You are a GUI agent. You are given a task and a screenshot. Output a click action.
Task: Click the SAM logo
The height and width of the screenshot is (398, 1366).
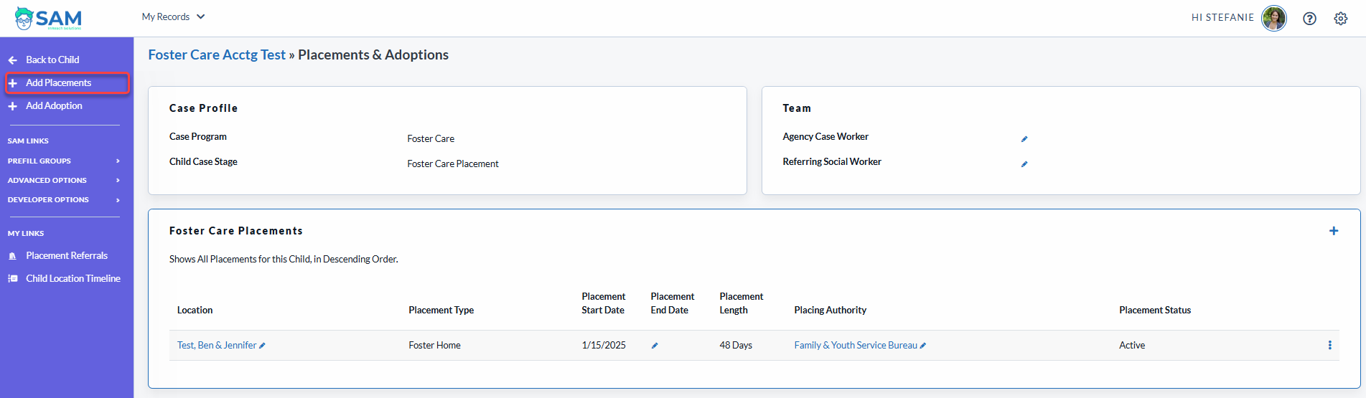[48, 19]
